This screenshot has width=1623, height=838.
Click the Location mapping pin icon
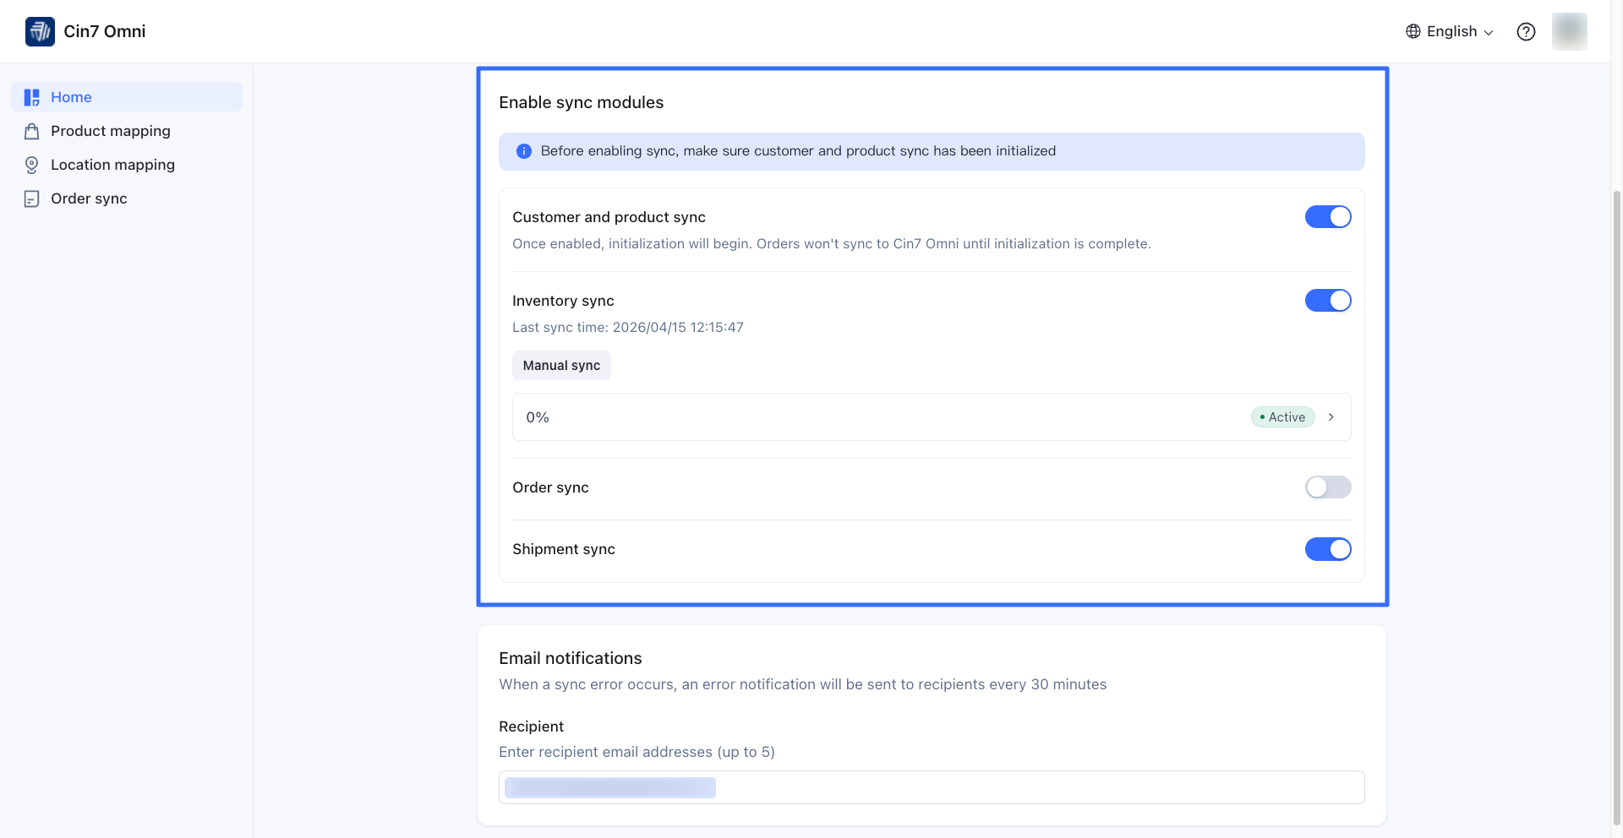click(32, 165)
